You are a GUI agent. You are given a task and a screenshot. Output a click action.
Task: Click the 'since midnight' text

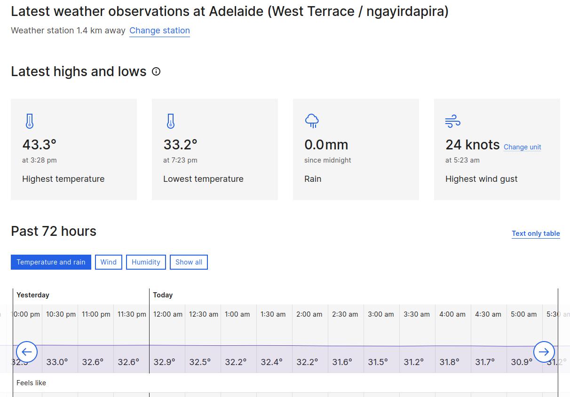pyautogui.click(x=328, y=160)
